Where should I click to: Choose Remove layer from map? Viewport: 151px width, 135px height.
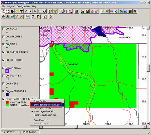(x=45, y=115)
